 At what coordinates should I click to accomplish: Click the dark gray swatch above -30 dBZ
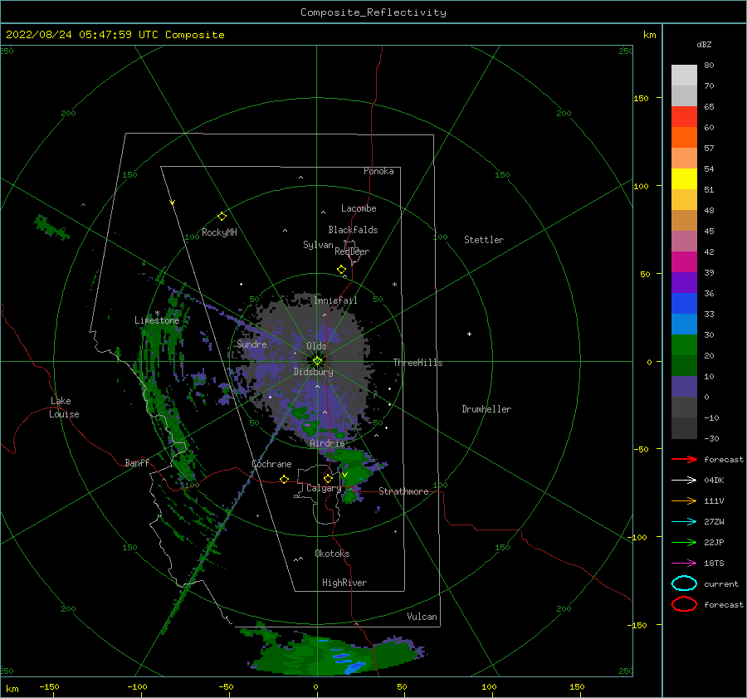coord(684,428)
